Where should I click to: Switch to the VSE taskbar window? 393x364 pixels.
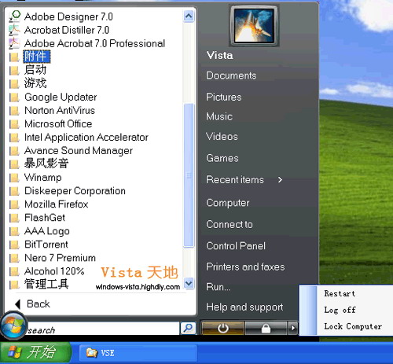138,353
